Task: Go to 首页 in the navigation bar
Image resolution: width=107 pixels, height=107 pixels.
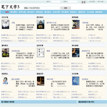Action: (7, 12)
